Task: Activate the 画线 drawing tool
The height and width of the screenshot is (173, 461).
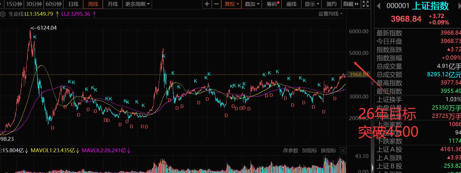Action: pos(291,4)
